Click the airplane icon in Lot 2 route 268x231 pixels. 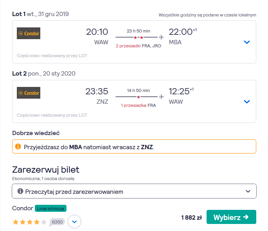click(x=161, y=97)
